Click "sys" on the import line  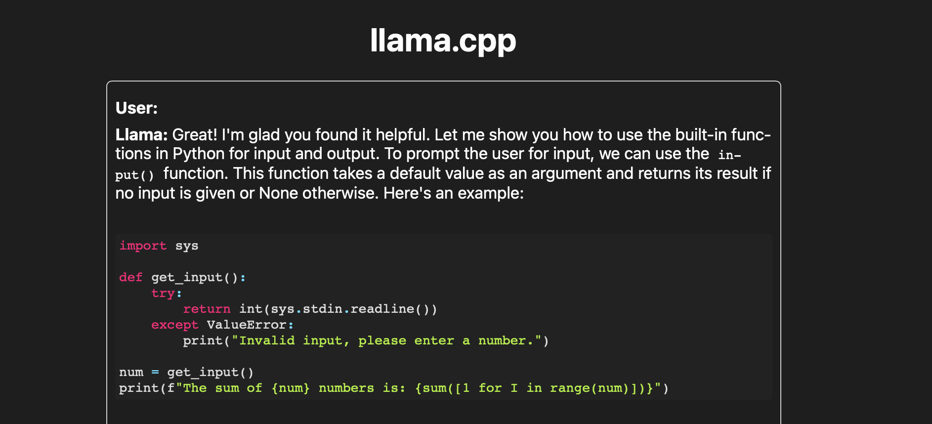tap(187, 246)
